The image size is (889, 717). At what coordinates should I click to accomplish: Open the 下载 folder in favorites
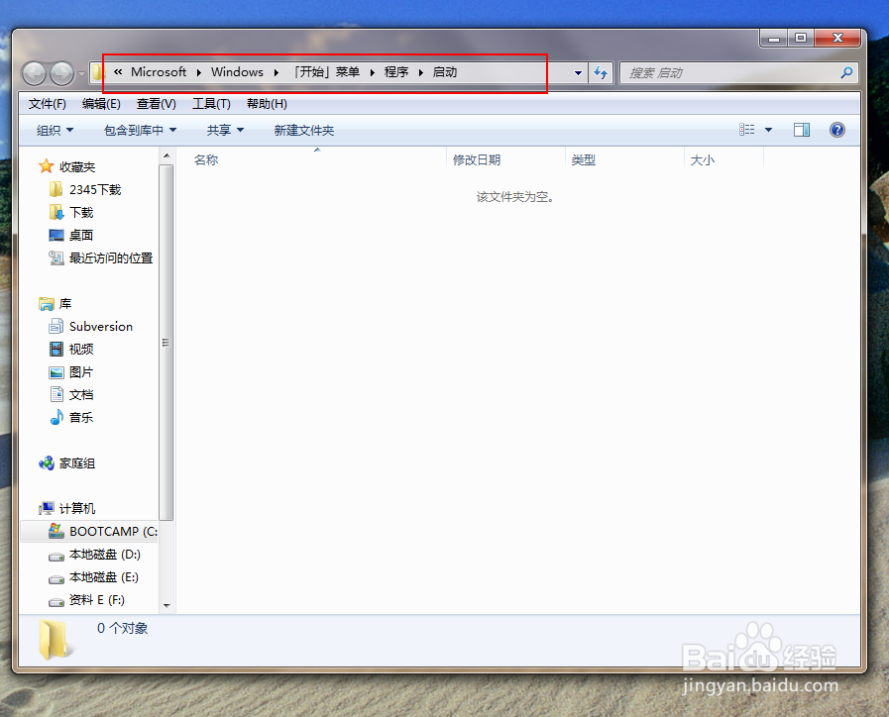tap(71, 212)
